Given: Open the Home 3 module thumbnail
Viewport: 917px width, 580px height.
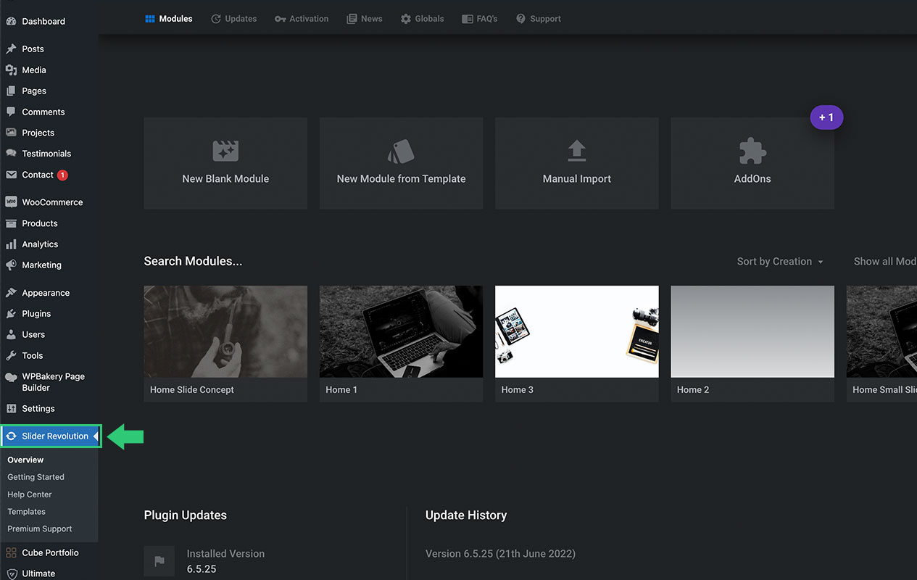Looking at the screenshot, I should 576,331.
